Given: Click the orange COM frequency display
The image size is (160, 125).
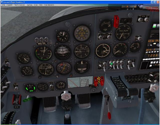Looking at the screenshot, I should coord(153,41).
